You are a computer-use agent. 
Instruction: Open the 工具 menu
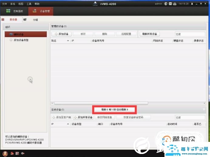click(29, 4)
